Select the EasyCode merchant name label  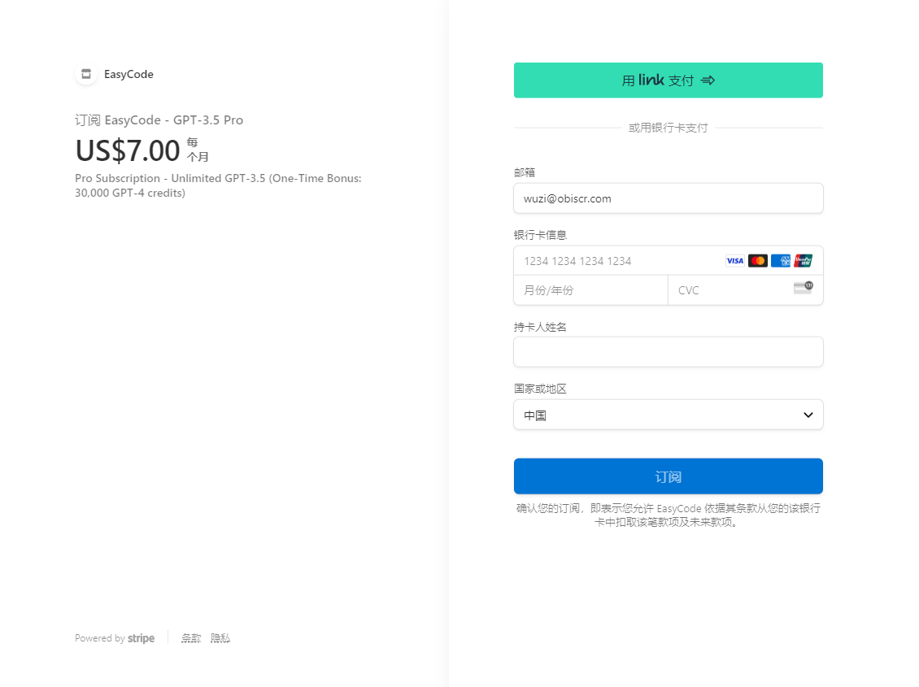coord(127,74)
